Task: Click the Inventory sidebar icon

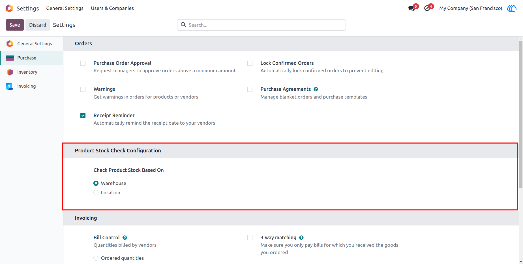Action: (10, 72)
